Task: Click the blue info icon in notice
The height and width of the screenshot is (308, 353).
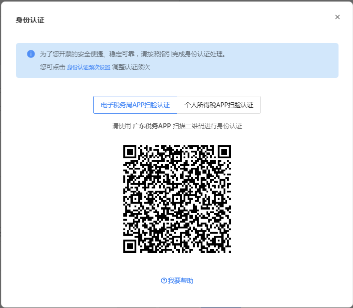Action: click(31, 54)
